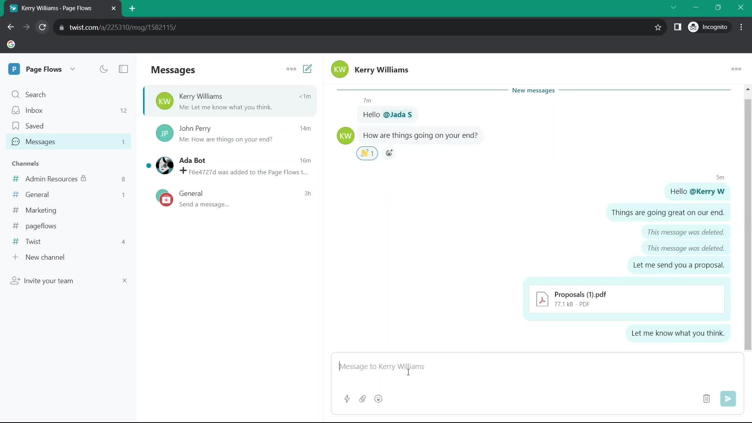
Task: Click the Incognito profile button
Action: click(x=709, y=27)
